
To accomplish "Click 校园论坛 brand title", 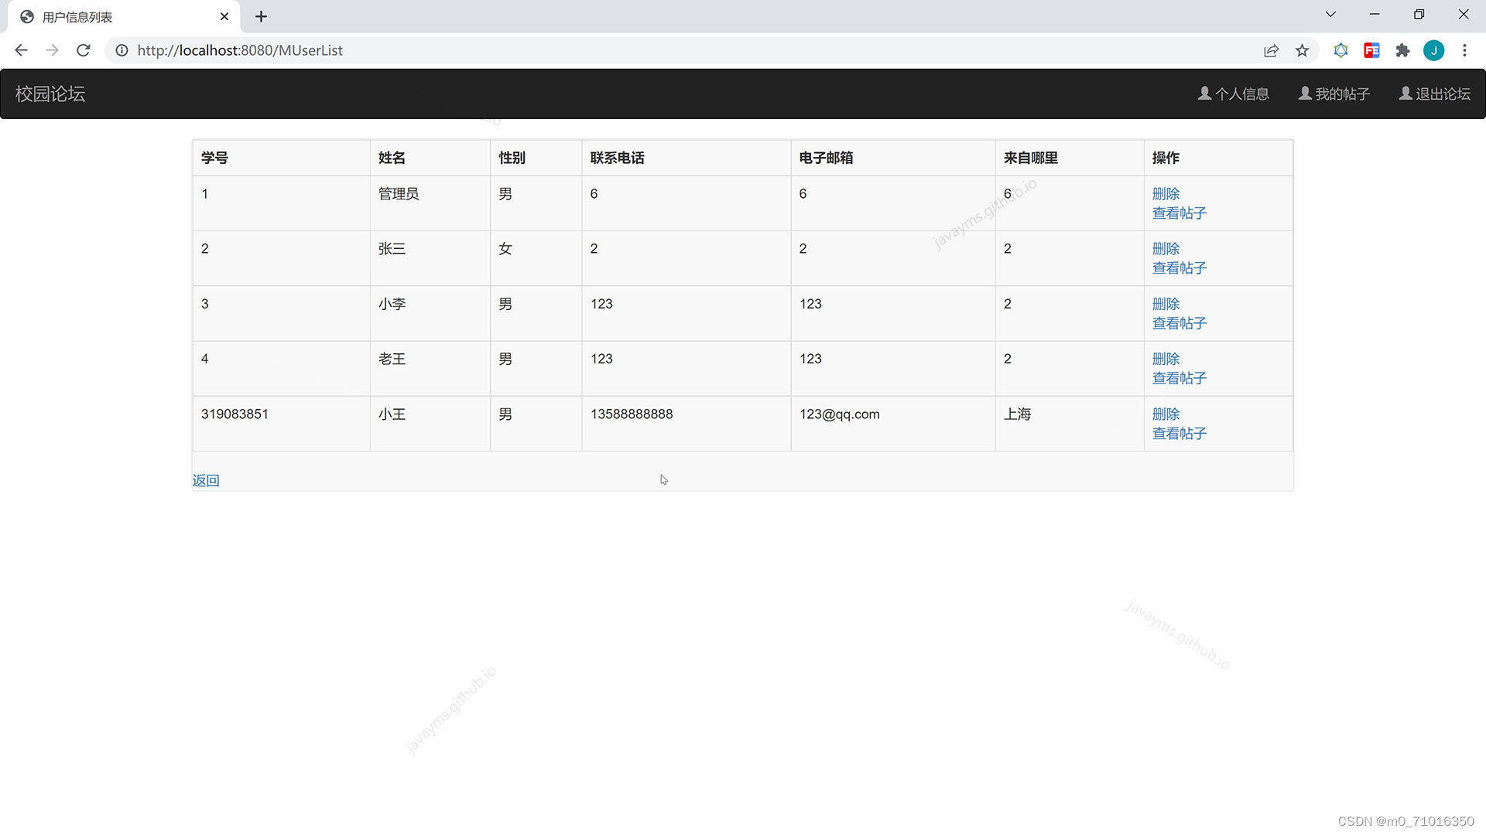I will point(50,94).
